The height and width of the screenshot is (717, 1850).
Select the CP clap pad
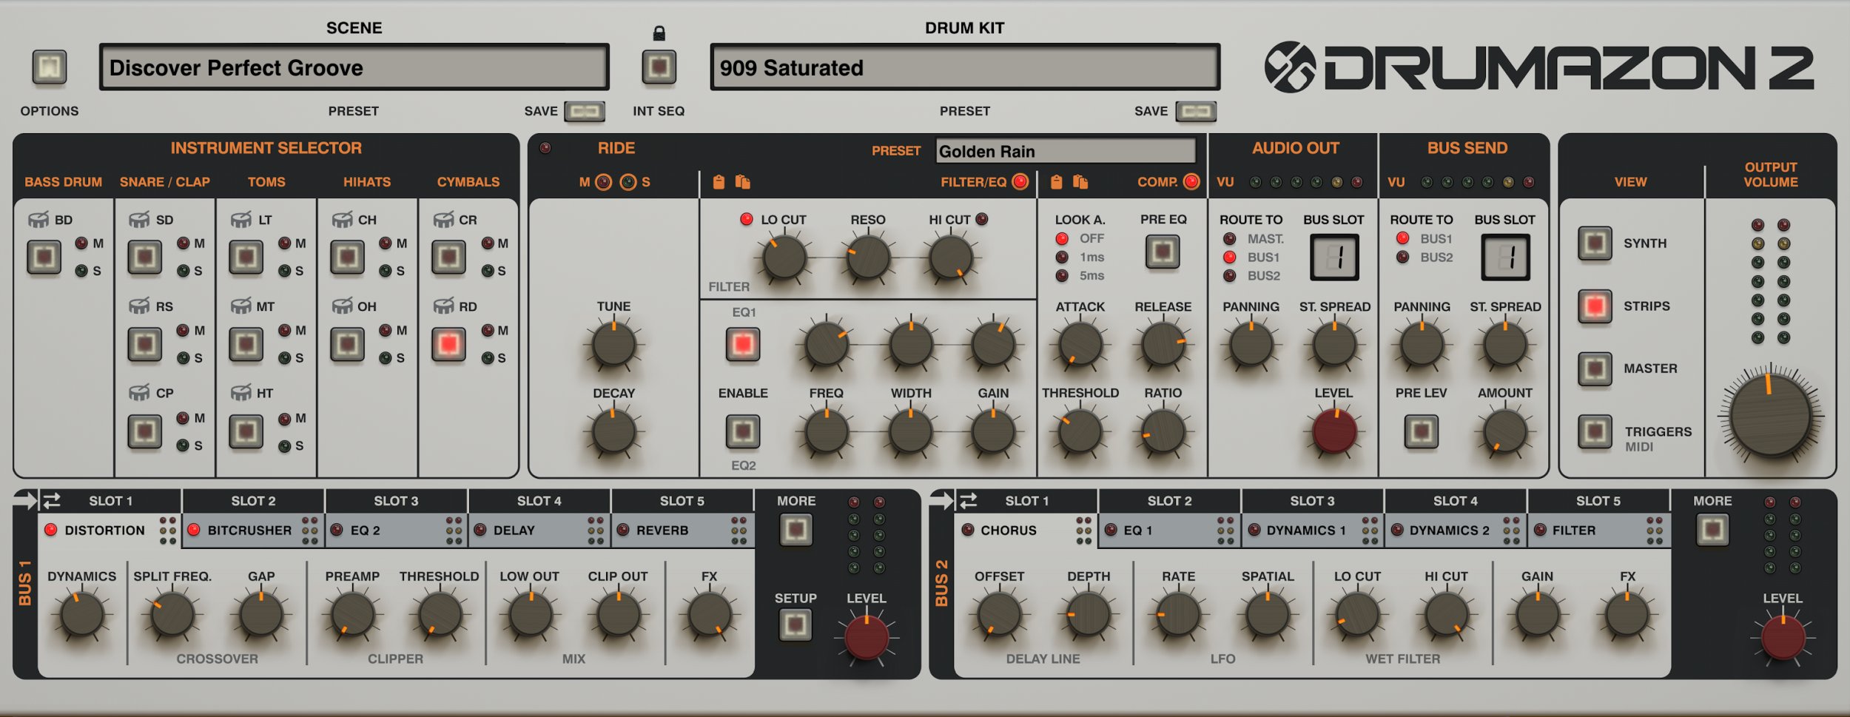coord(145,431)
